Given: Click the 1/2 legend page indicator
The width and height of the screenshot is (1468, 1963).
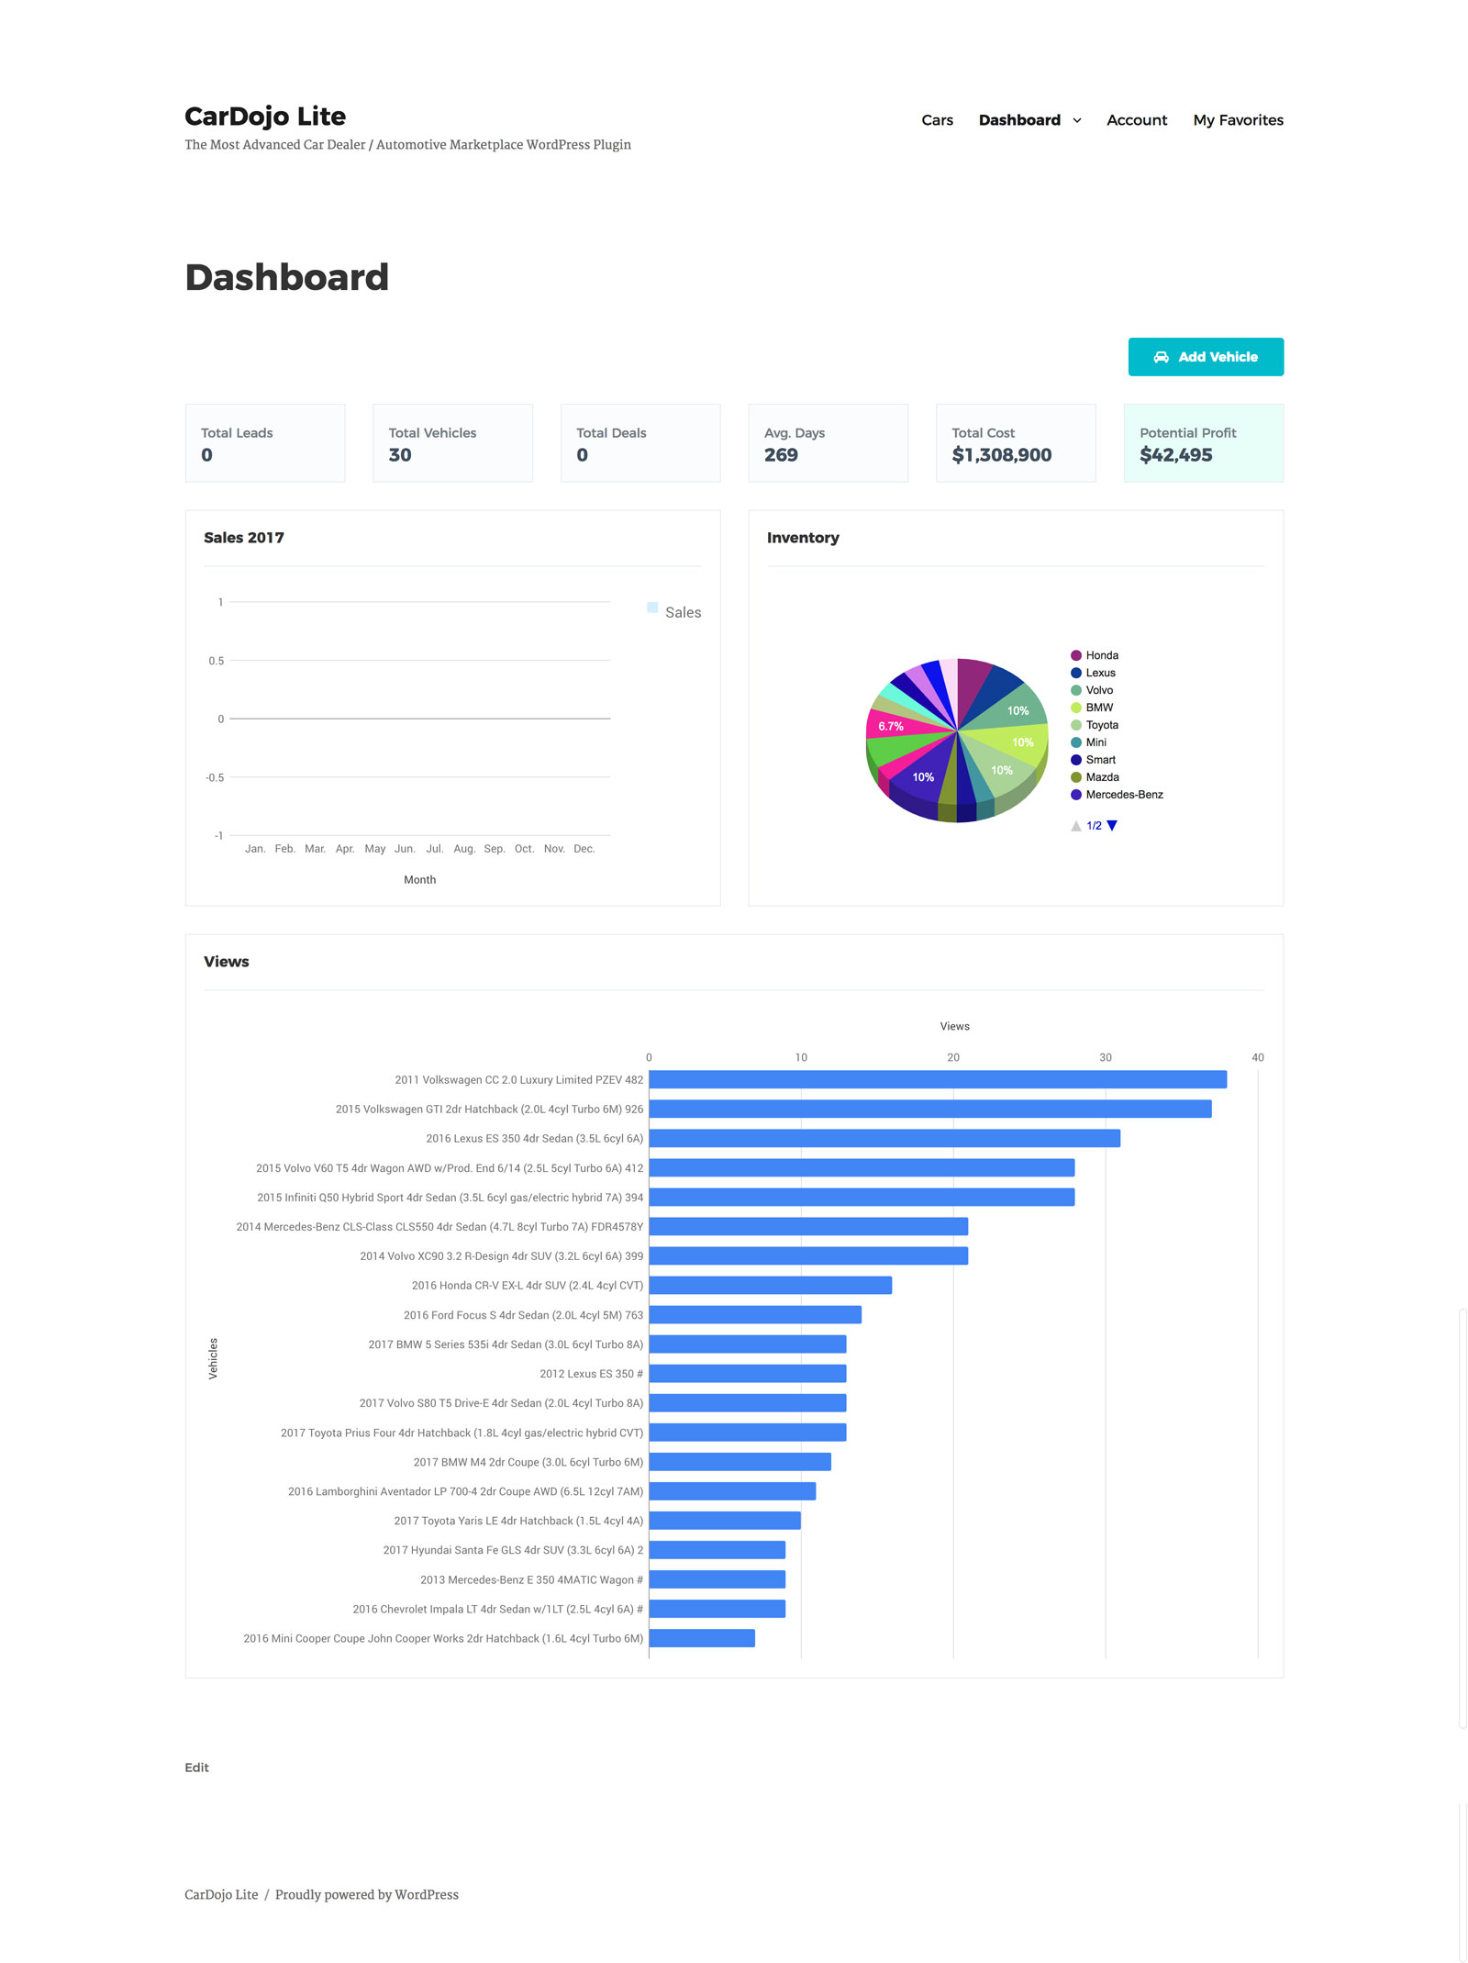Looking at the screenshot, I should tap(1094, 825).
